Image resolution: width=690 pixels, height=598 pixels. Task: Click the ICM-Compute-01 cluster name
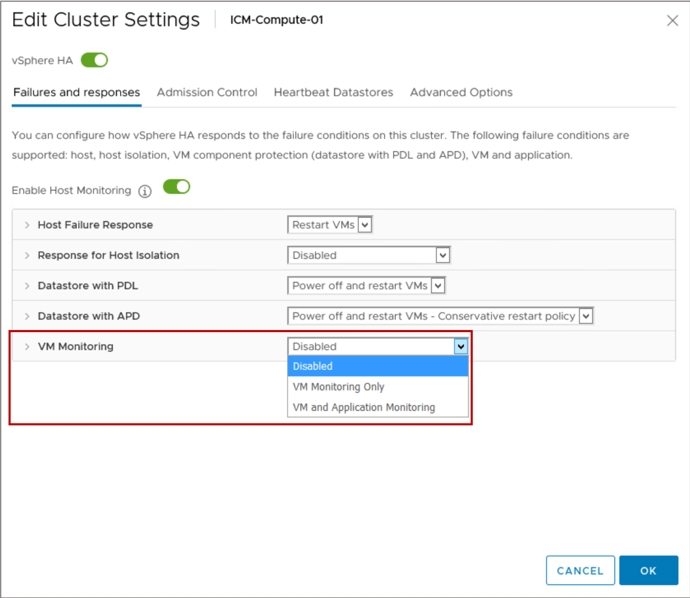[277, 20]
